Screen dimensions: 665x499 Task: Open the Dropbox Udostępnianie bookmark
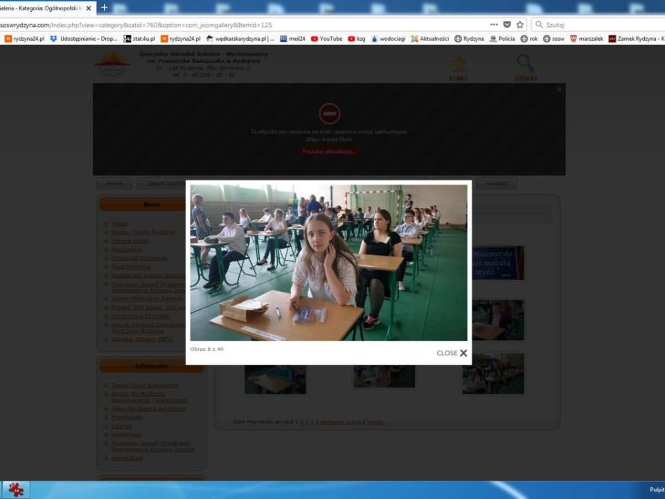pos(84,39)
